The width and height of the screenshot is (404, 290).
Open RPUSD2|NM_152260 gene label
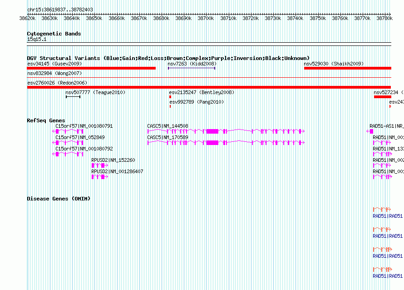[x=113, y=160]
